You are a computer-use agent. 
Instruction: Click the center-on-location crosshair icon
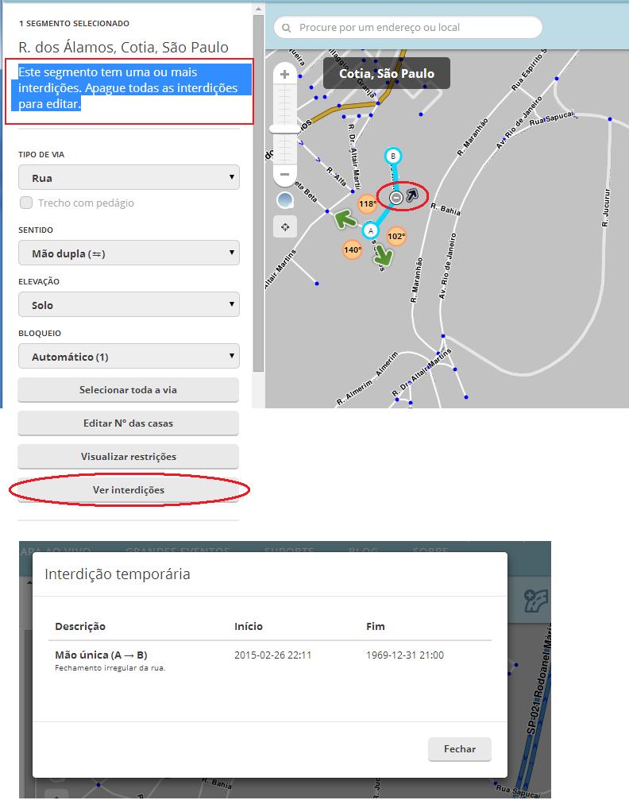[x=285, y=227]
